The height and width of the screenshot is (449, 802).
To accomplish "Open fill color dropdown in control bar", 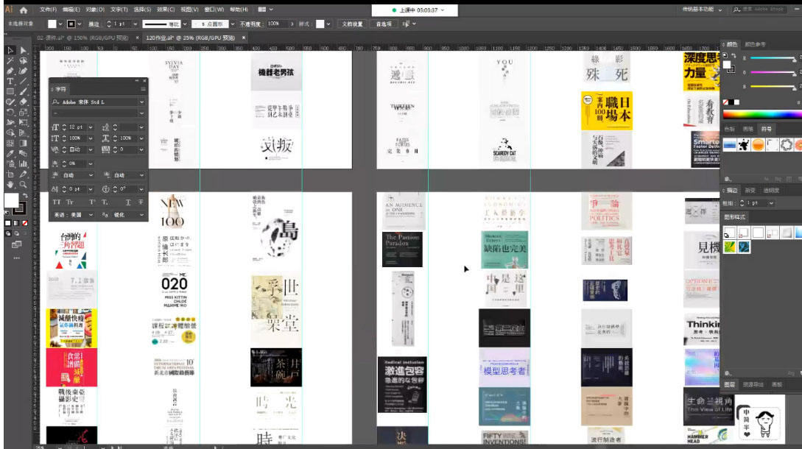I will point(60,24).
